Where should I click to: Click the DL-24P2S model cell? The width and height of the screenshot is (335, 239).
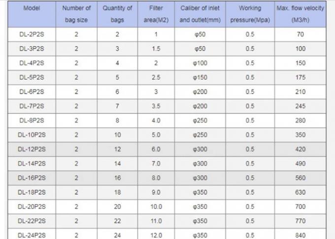(32, 236)
